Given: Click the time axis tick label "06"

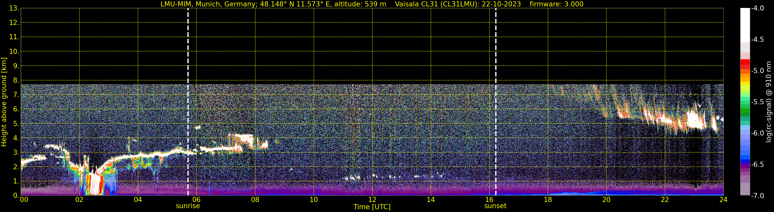Looking at the screenshot, I should pos(196,200).
